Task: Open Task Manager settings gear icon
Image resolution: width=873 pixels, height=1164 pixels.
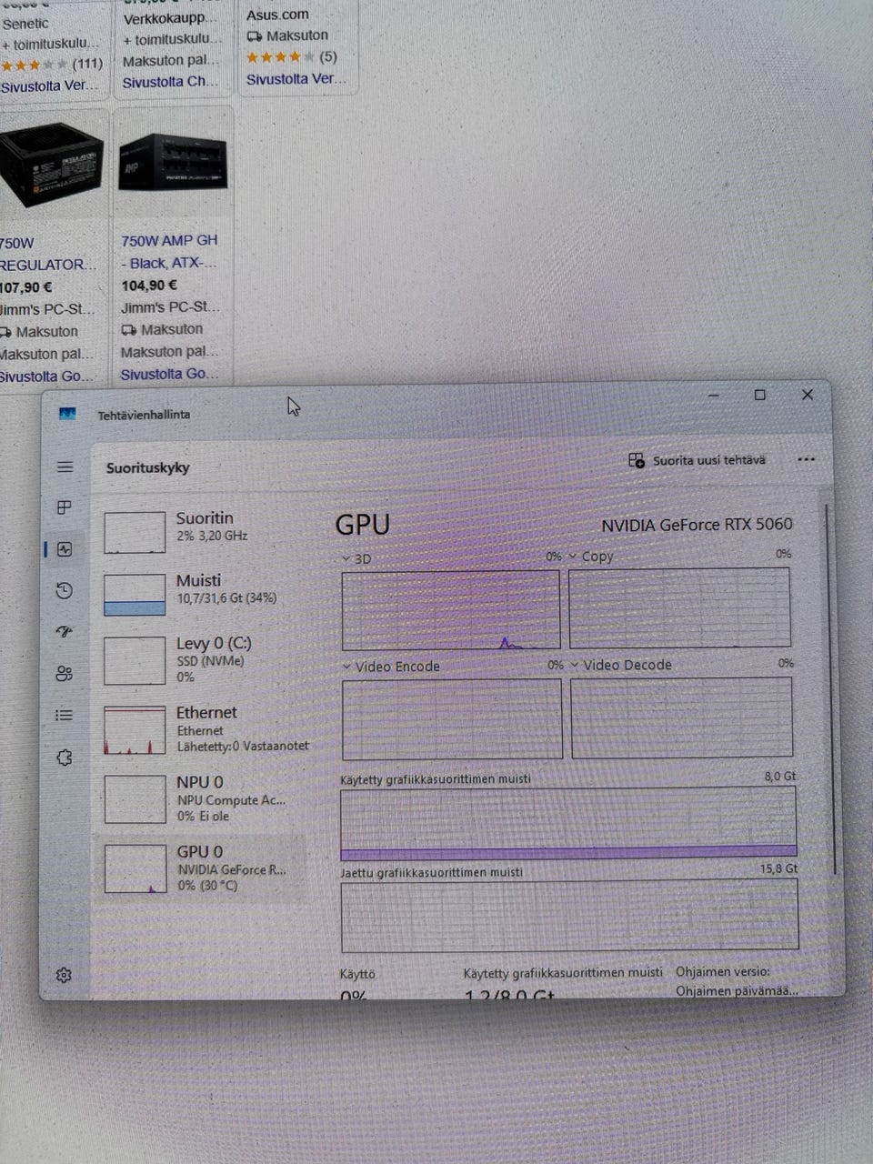Action: coord(64,975)
